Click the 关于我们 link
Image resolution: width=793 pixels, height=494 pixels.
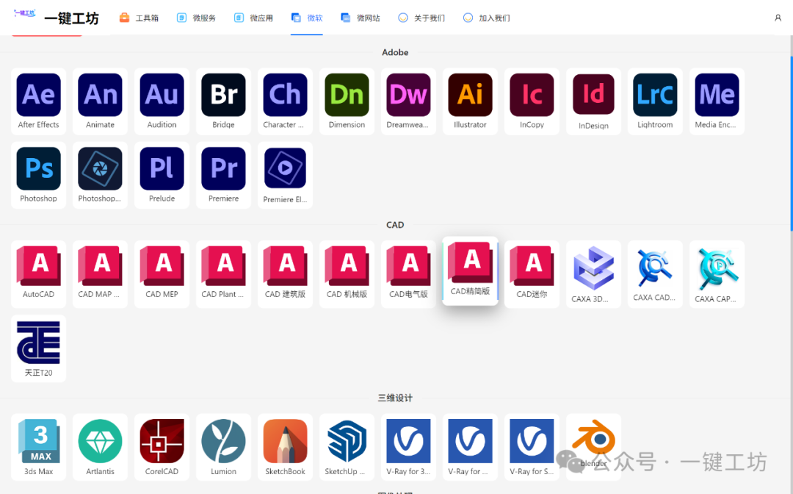point(421,18)
